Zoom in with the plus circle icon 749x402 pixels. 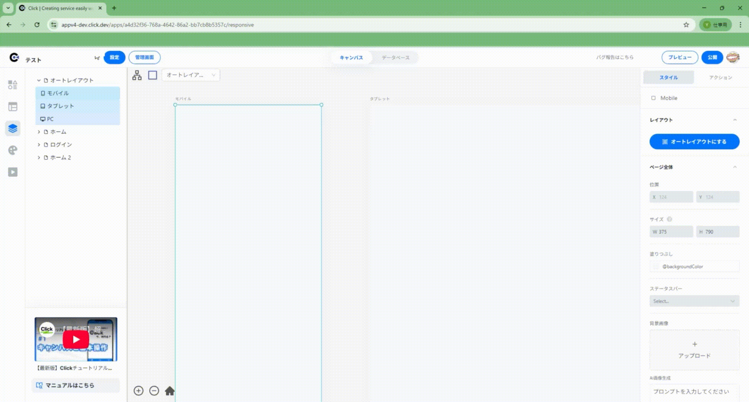(138, 391)
